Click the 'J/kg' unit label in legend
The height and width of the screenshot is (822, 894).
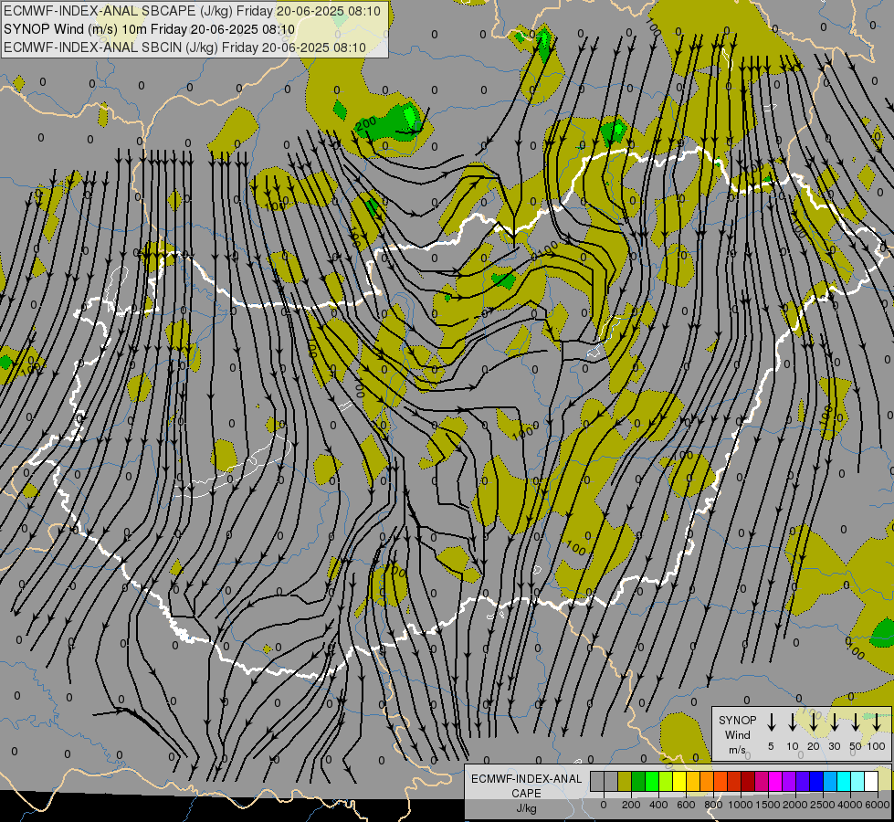tap(526, 808)
